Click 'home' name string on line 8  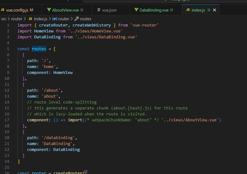click(x=49, y=67)
